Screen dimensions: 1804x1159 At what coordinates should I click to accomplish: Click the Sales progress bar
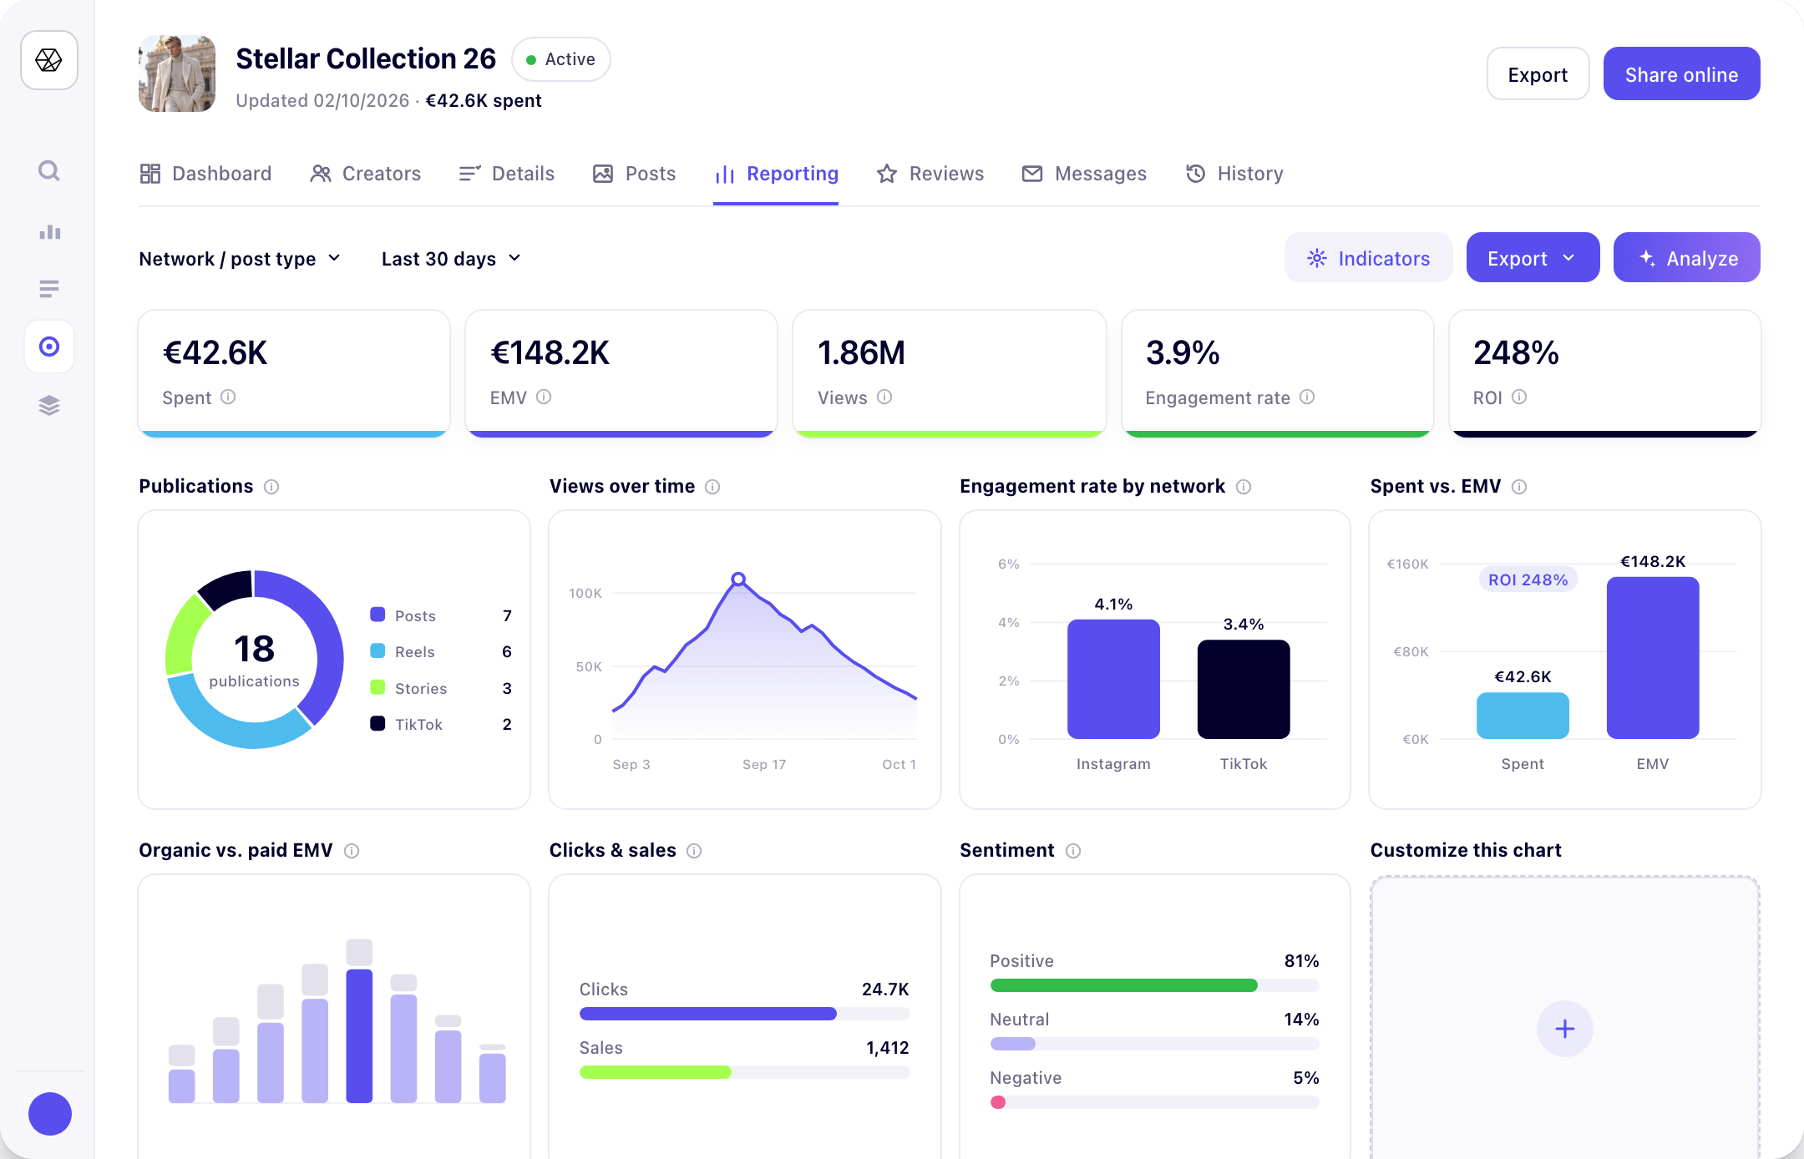tap(744, 1072)
